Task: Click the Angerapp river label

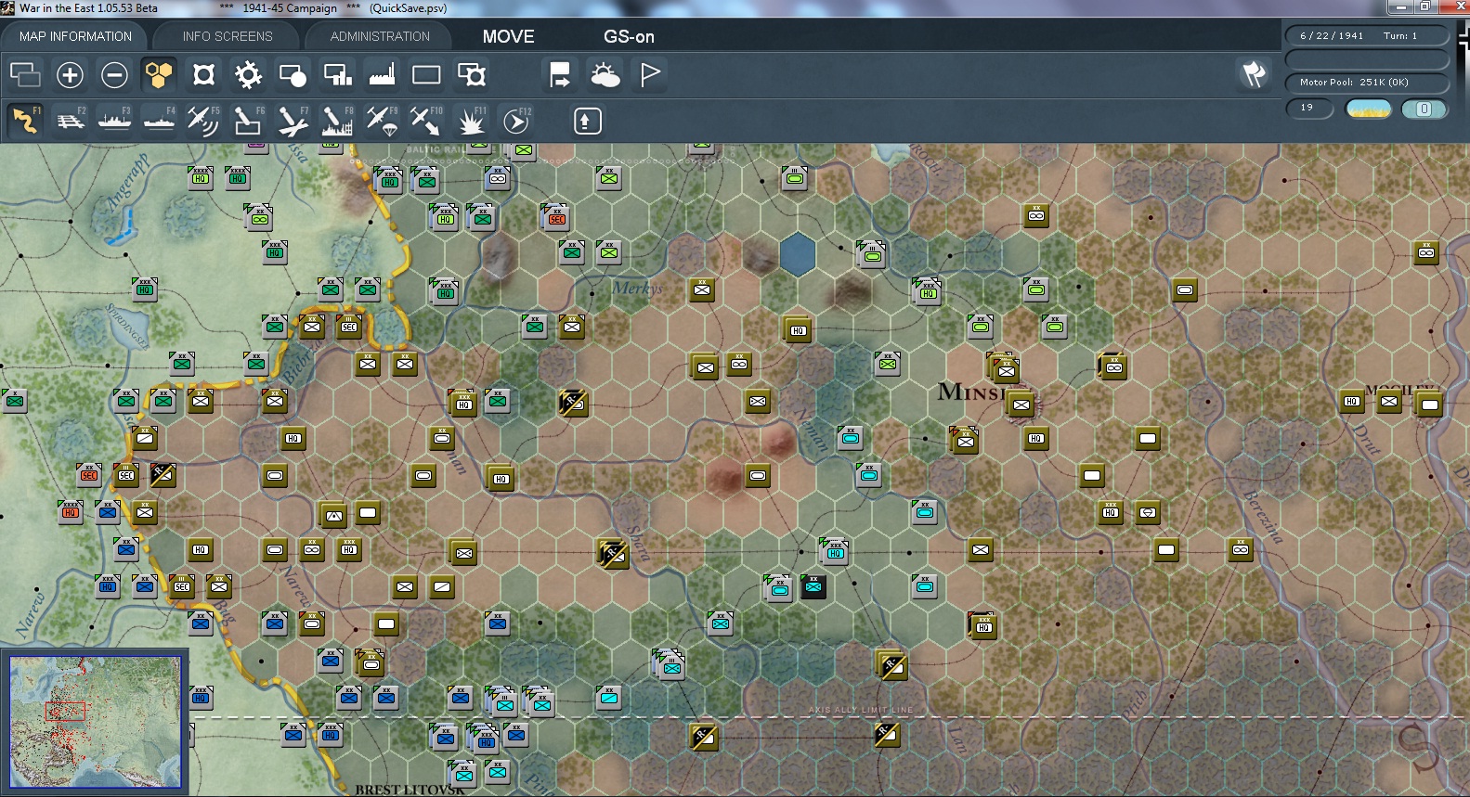Action: click(128, 184)
